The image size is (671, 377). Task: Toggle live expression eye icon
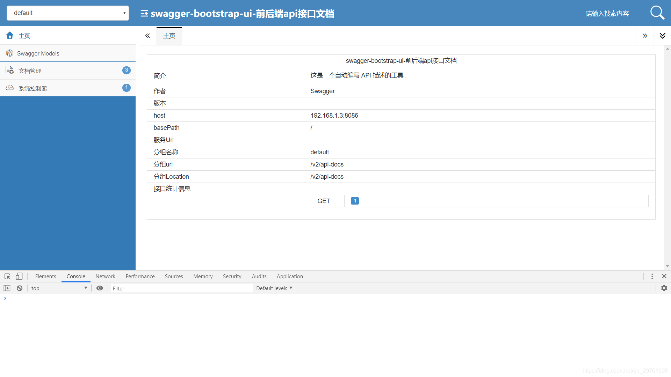[100, 288]
